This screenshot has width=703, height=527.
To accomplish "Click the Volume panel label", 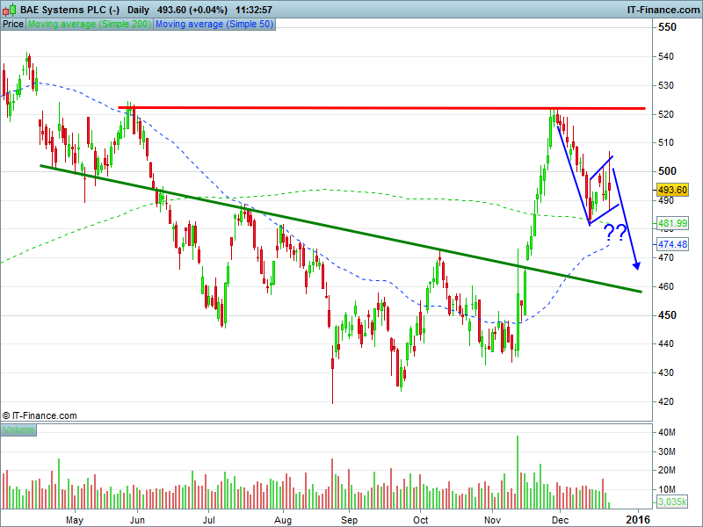I will click(x=17, y=430).
